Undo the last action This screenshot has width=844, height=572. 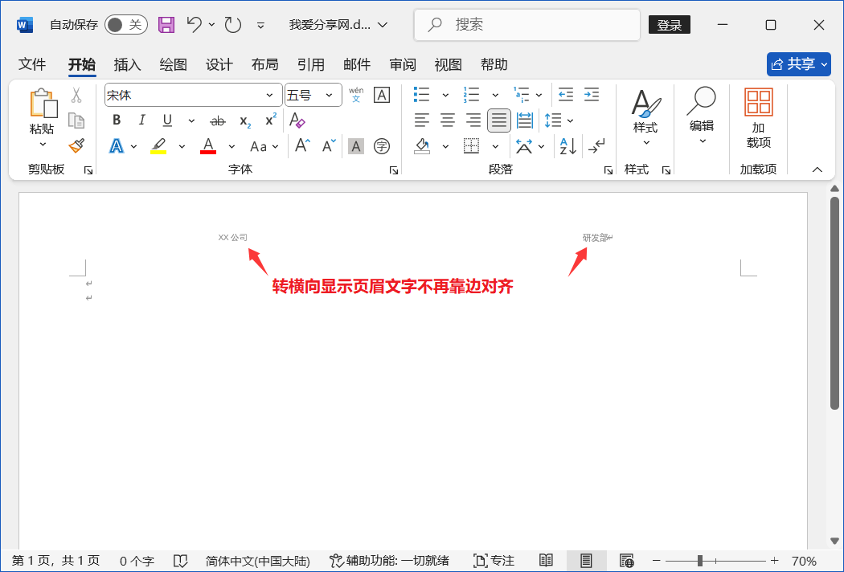[194, 24]
